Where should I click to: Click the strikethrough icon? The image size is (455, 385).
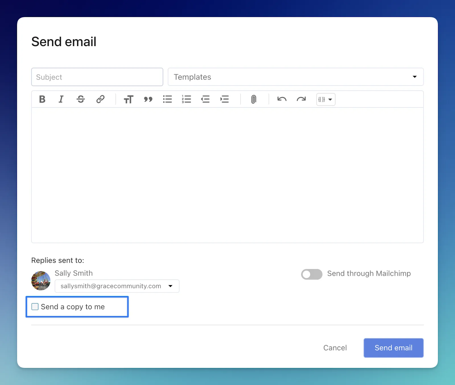coord(81,99)
